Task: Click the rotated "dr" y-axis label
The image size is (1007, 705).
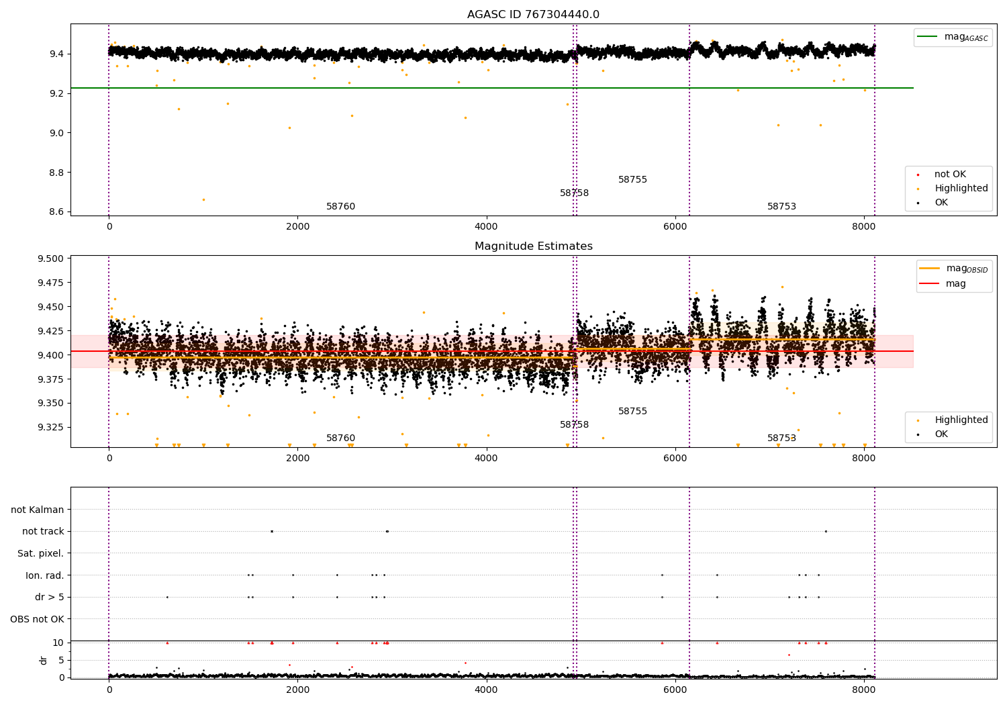Action: (x=44, y=660)
